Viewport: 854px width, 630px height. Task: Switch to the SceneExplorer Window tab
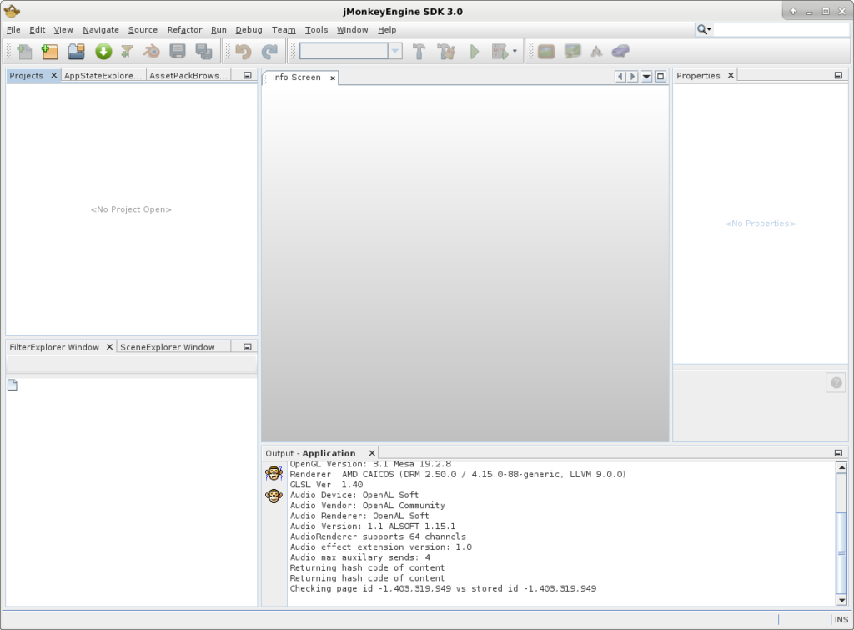coord(175,347)
